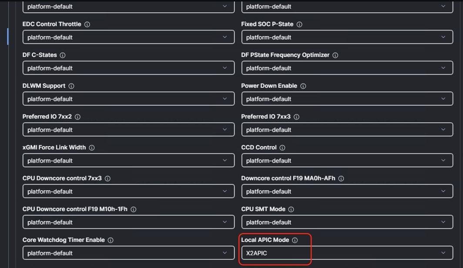This screenshot has height=268, width=463.
Task: Click the Core Watchdog Timer Enable info icon
Action: [111, 240]
